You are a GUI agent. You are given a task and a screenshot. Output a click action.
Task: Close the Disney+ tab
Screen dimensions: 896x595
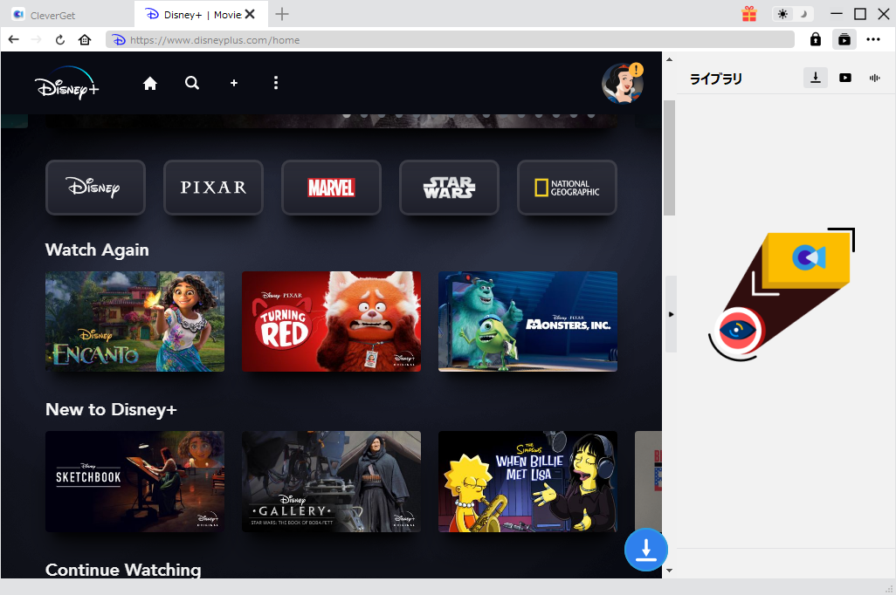[250, 14]
